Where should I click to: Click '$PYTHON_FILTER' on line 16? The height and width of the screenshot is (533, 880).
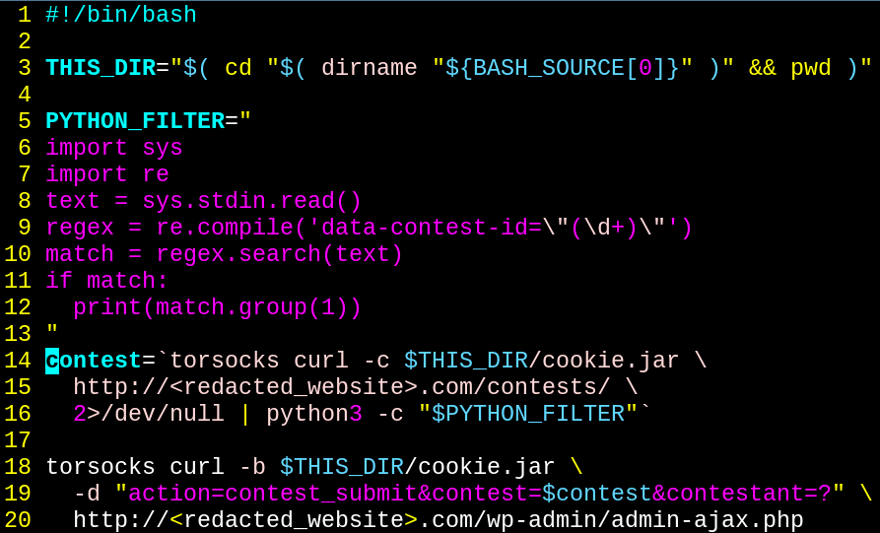(x=527, y=414)
